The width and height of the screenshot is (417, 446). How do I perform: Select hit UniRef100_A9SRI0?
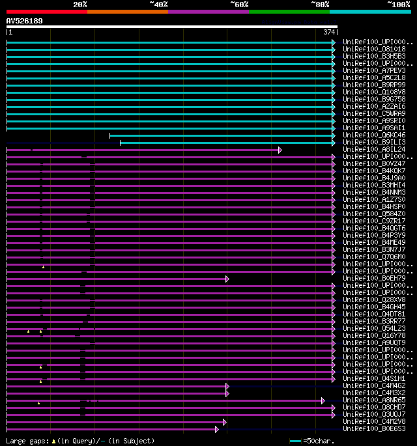pyautogui.click(x=374, y=121)
